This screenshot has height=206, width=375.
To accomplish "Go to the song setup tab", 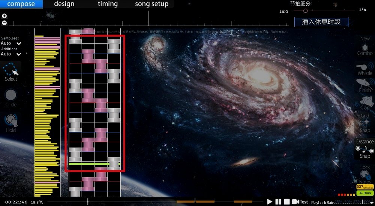I will (x=152, y=4).
